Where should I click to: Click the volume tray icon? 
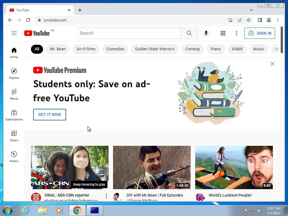[x=260, y=211]
